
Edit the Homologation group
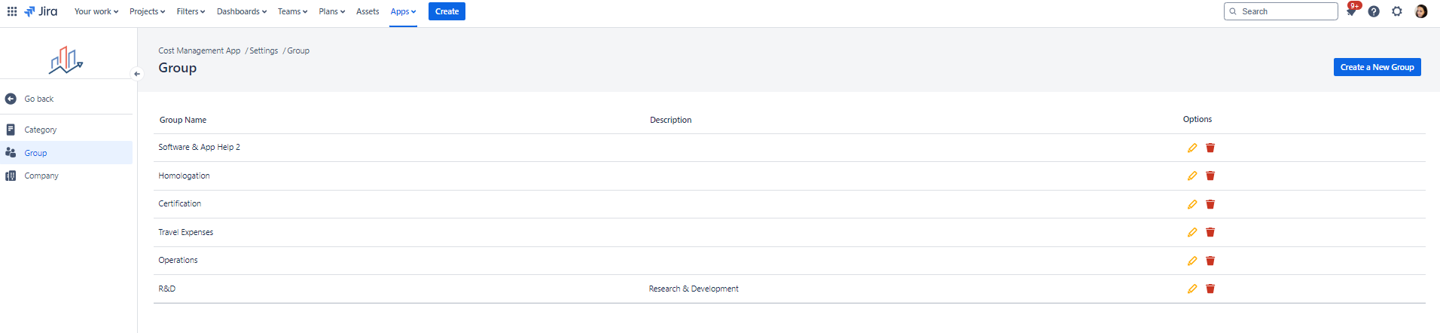click(x=1192, y=176)
